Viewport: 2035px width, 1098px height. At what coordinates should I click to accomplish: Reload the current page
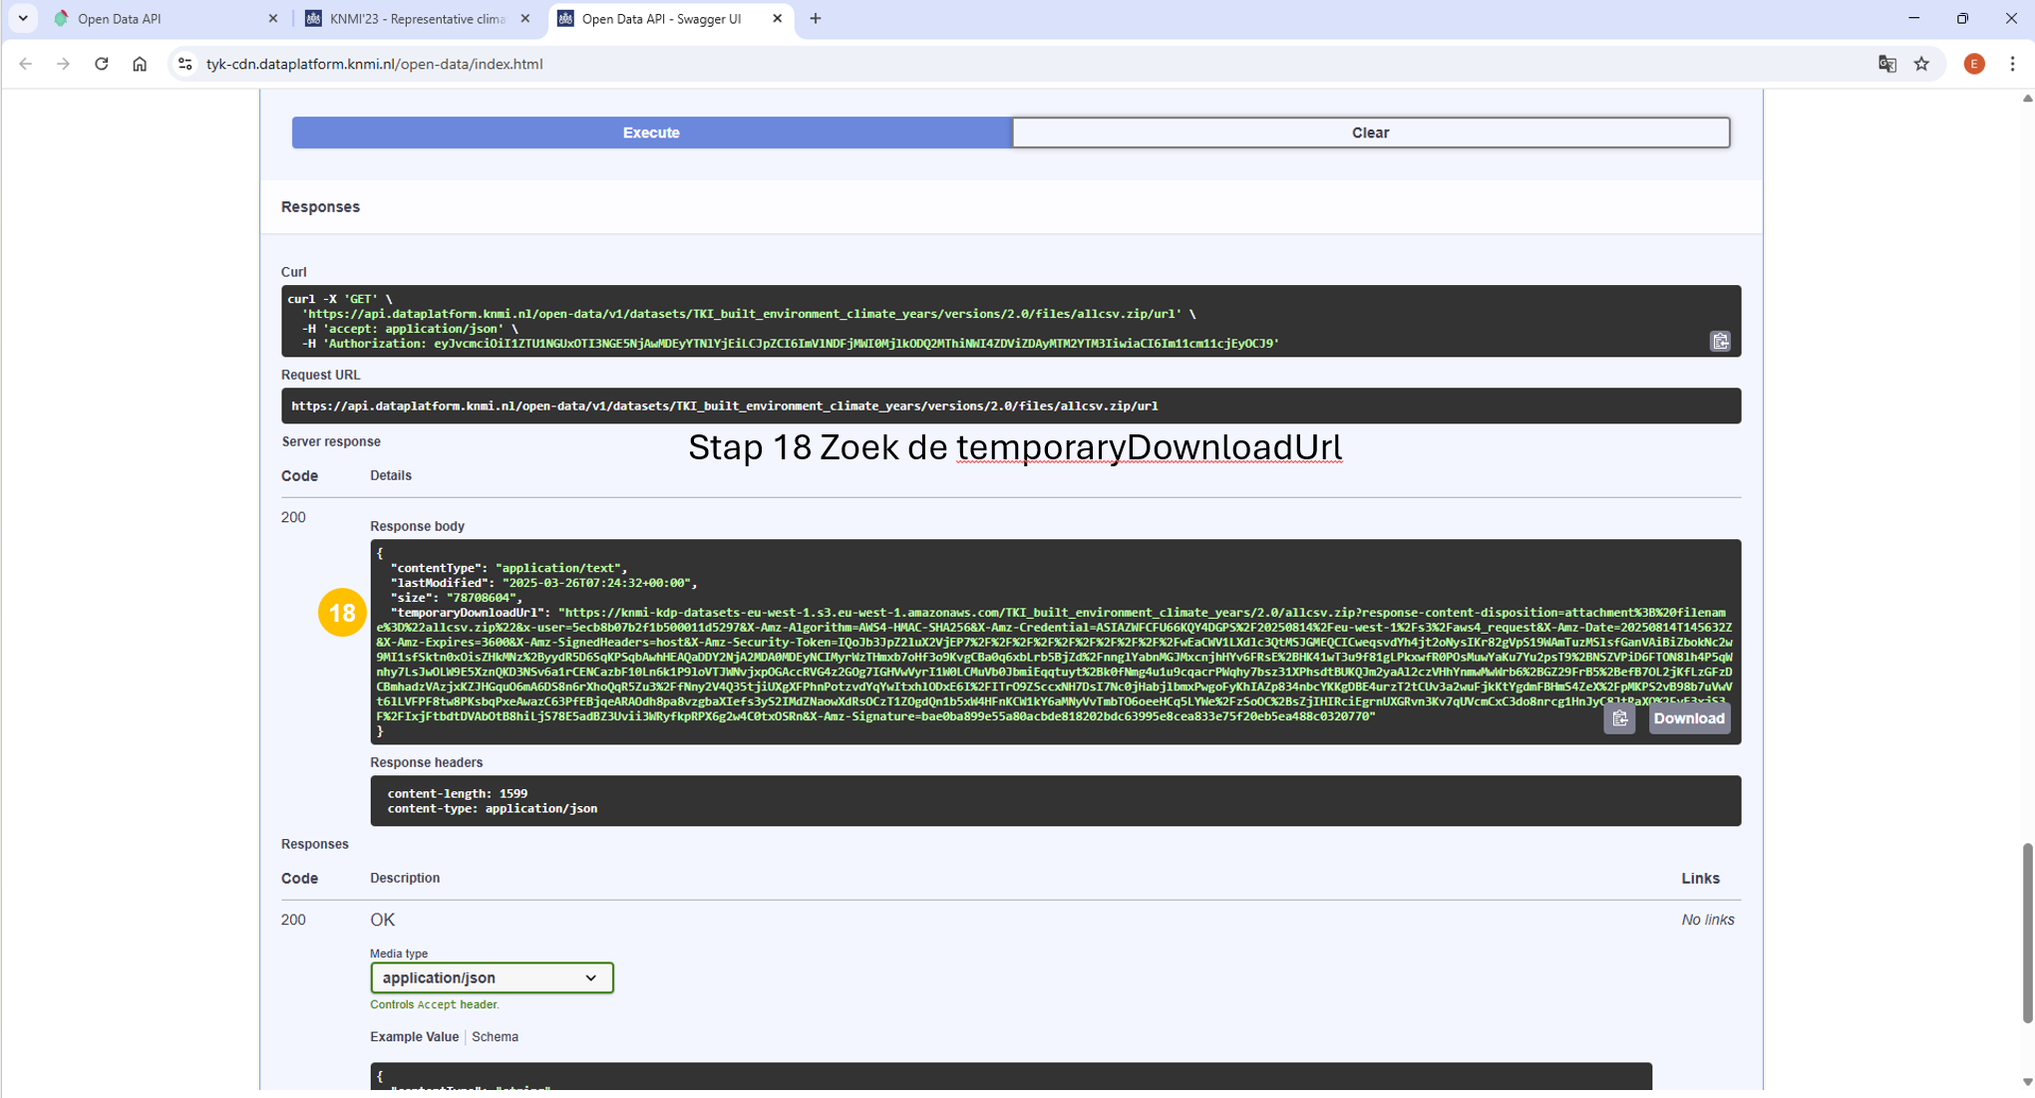coord(102,64)
